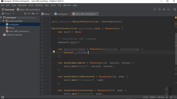The width and height of the screenshot is (177, 99).
Task: Click the Gamepad folder breadcrumb
Action: click(x=8, y=10)
